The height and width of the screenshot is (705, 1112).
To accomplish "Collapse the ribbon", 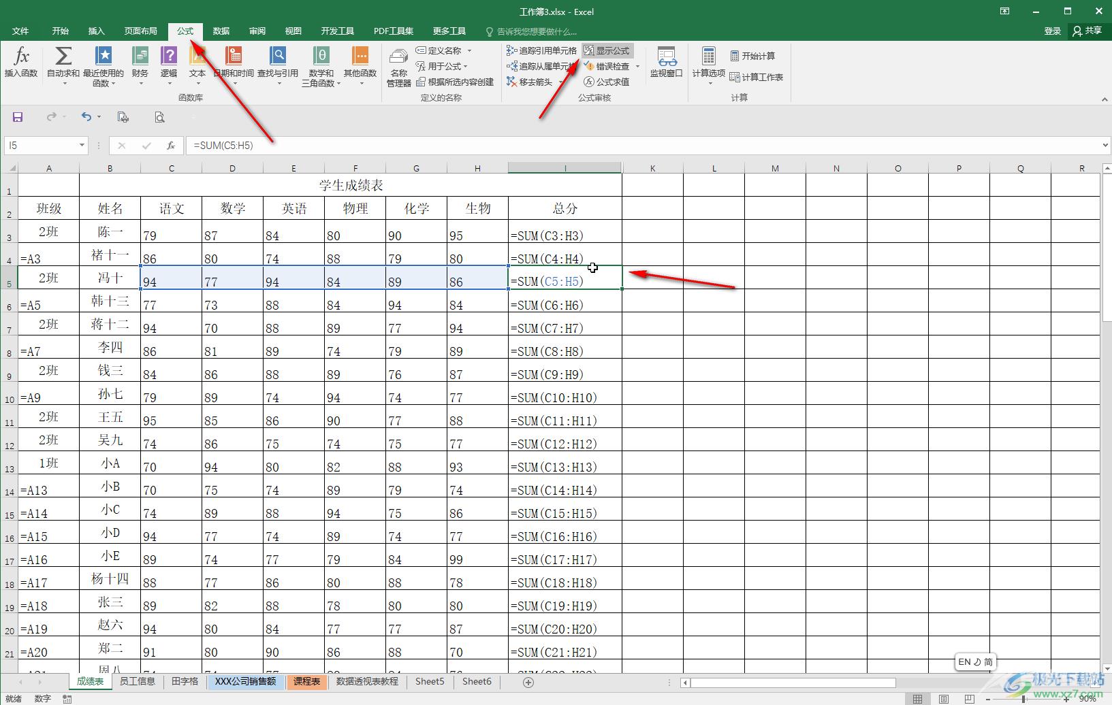I will pos(1105,99).
